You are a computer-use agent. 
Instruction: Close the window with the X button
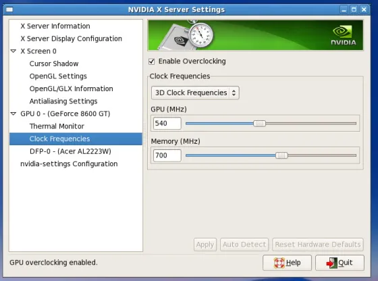[x=364, y=9]
